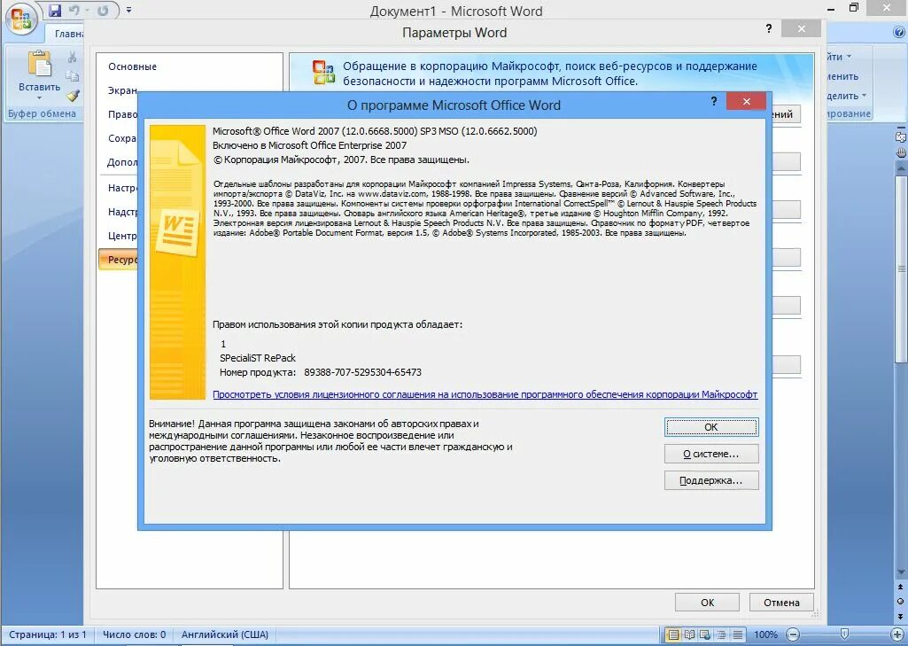Click the zoom in plus button
This screenshot has width=908, height=646.
[x=897, y=634]
